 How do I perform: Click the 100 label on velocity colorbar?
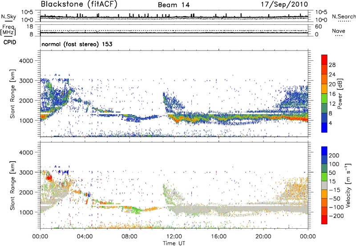[x=334, y=164]
